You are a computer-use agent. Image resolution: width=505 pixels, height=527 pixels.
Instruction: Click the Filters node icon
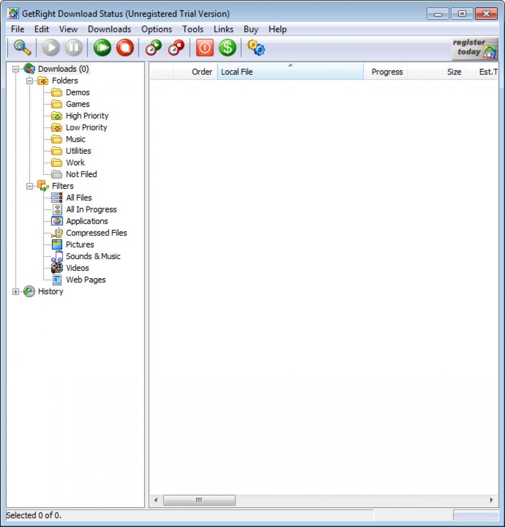click(43, 186)
